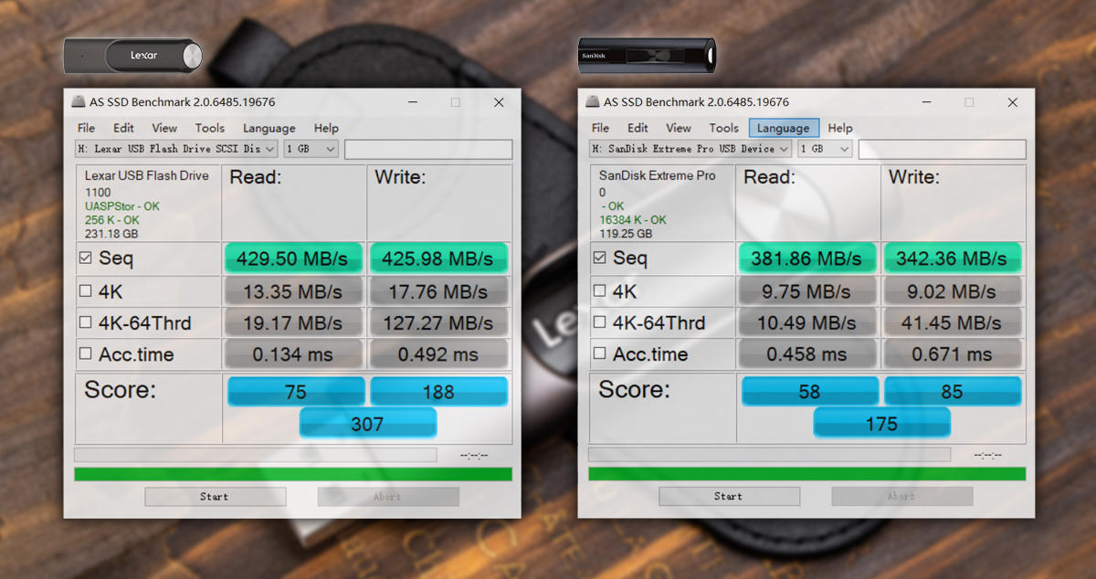Image resolution: width=1096 pixels, height=579 pixels.
Task: Open the 1 GB size selector in right window
Action: [x=824, y=148]
